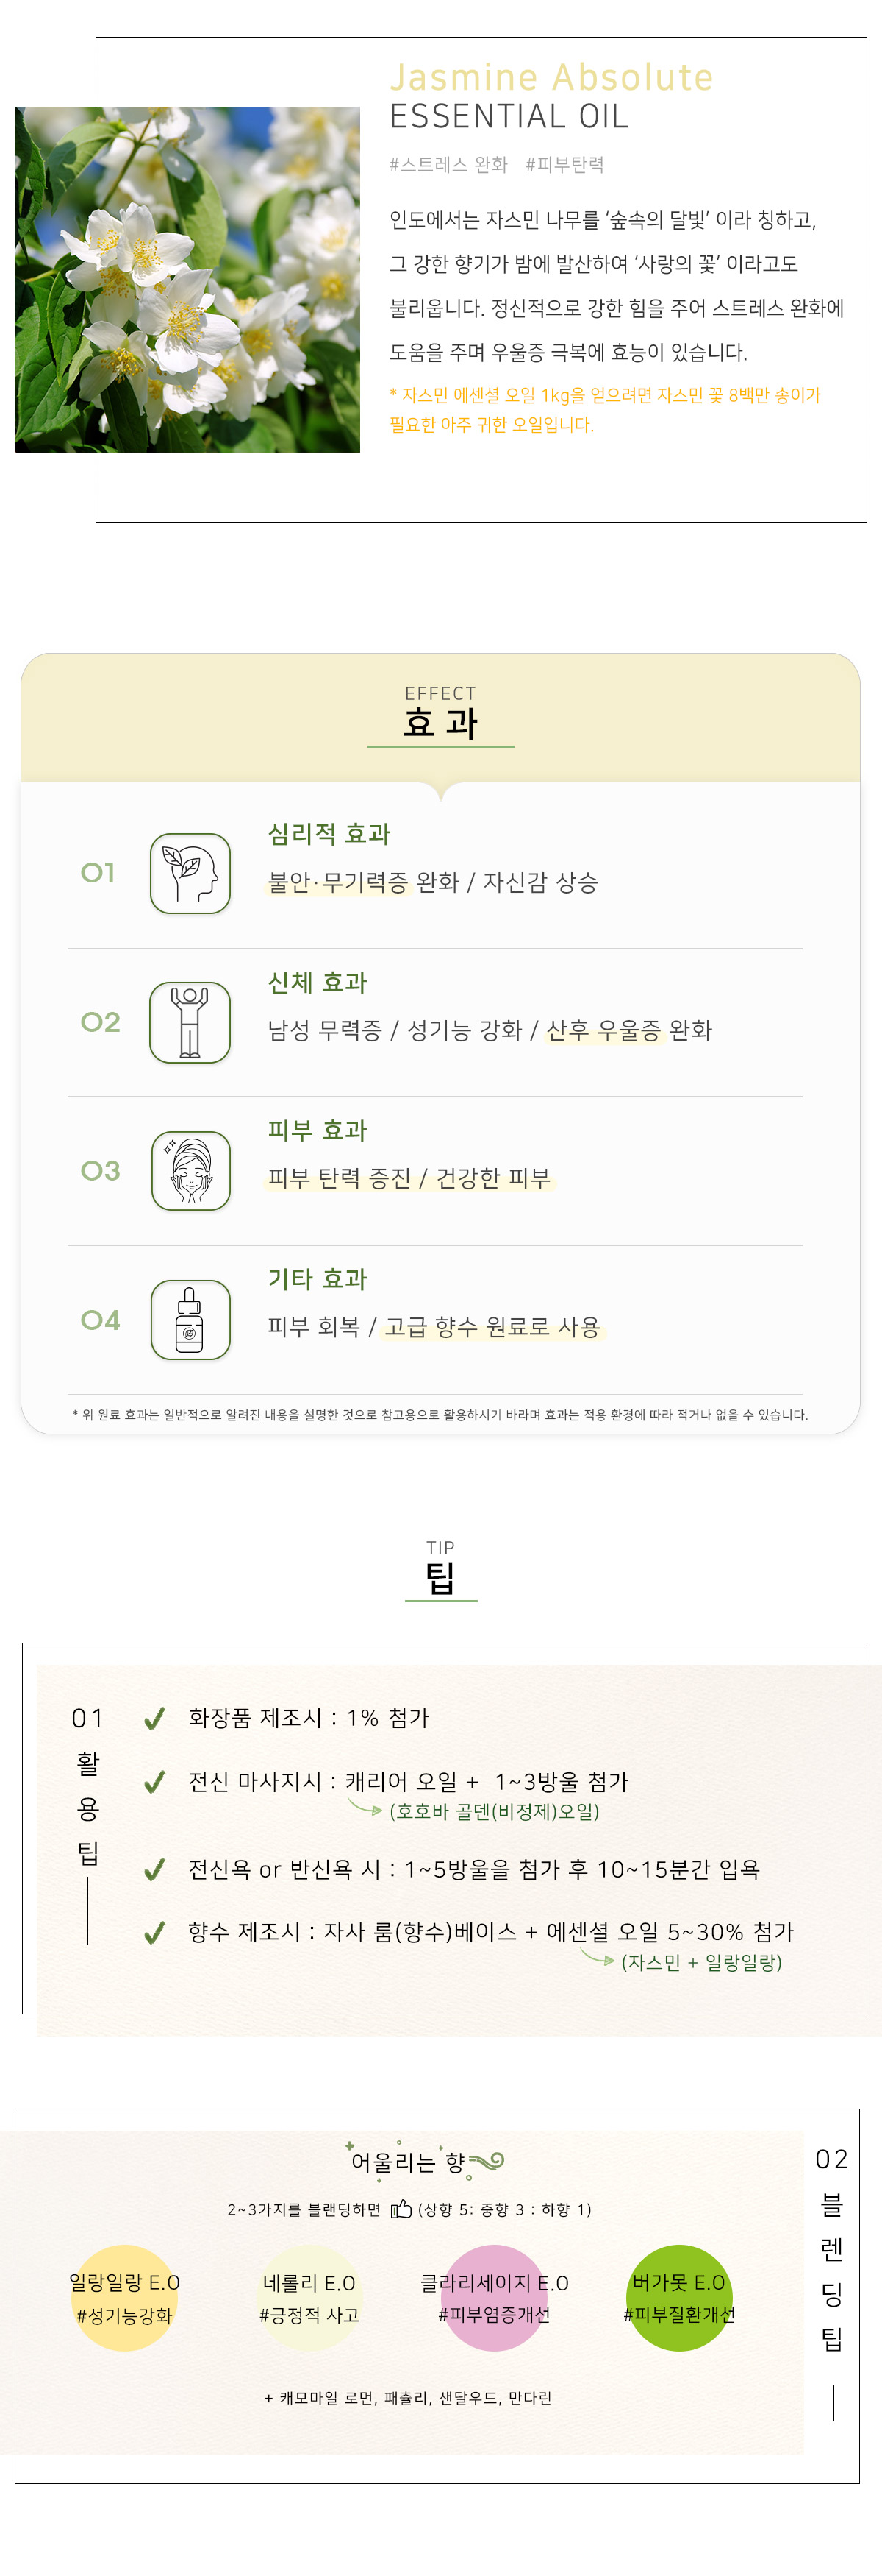Click the green arrow before 호호바 골덴 note
882x2576 pixels.
tap(365, 1807)
